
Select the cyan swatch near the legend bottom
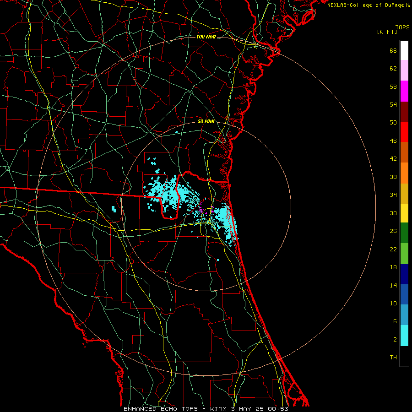(404, 336)
